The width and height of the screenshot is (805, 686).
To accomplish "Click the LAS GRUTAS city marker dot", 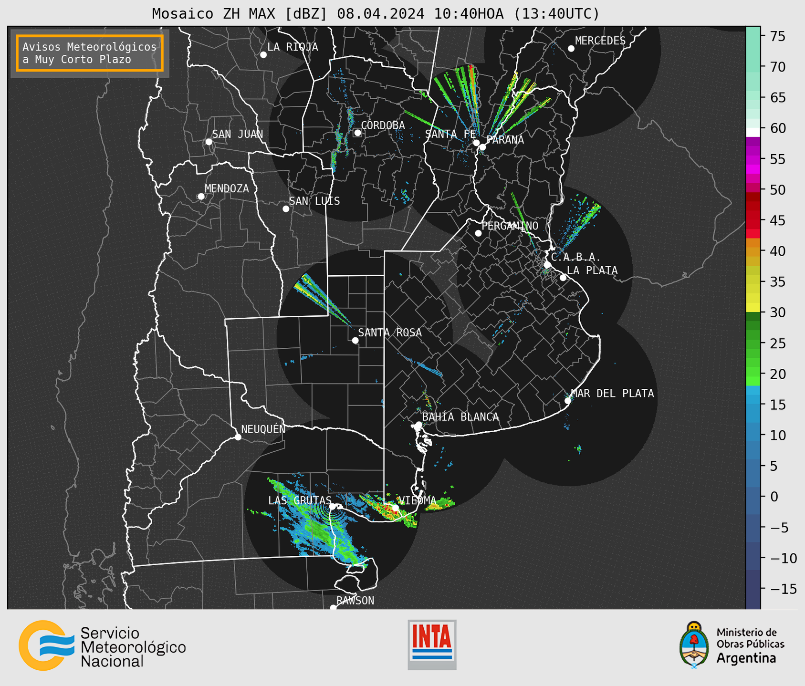I will (333, 507).
